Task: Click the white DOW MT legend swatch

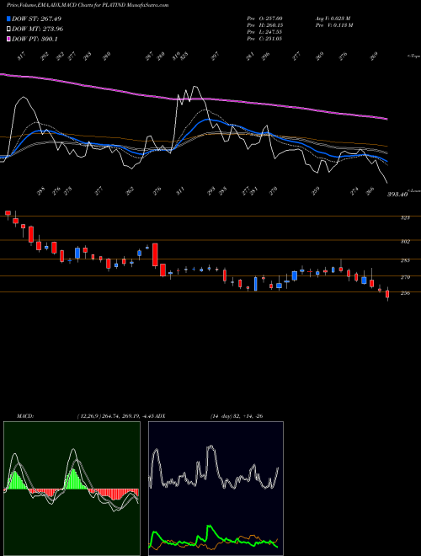Action: point(9,29)
